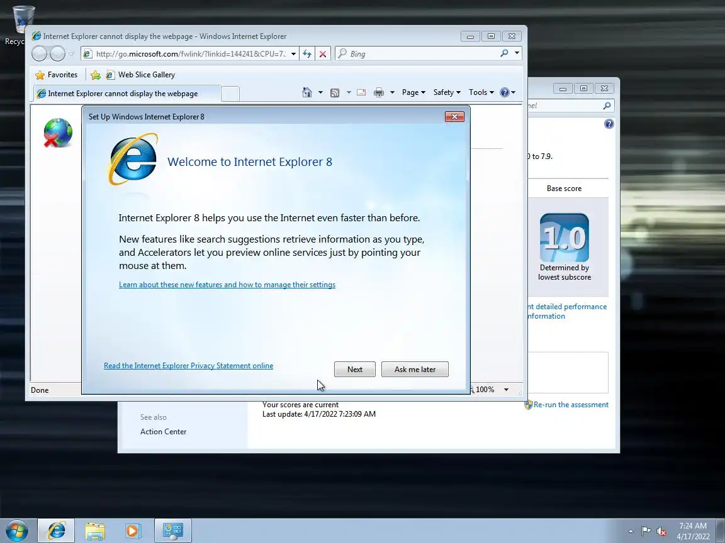Click the Action Center flag tray icon

pos(646,532)
